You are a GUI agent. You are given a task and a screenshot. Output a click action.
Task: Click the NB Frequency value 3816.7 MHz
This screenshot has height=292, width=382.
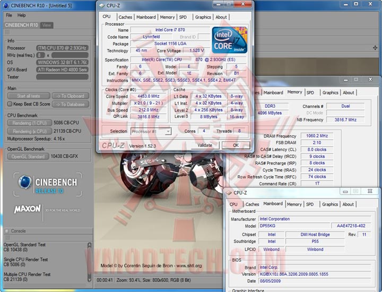click(x=345, y=119)
